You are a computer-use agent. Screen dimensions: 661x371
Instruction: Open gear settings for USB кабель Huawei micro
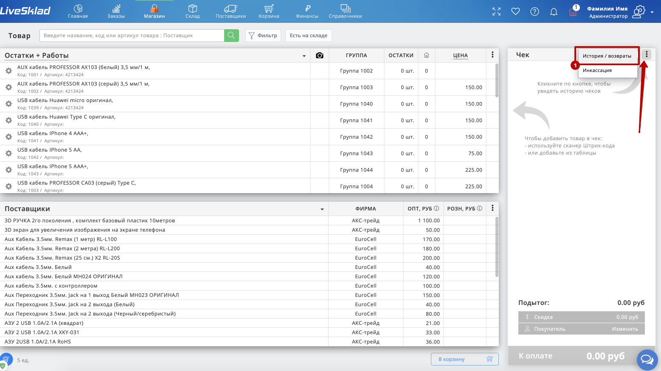(x=8, y=104)
